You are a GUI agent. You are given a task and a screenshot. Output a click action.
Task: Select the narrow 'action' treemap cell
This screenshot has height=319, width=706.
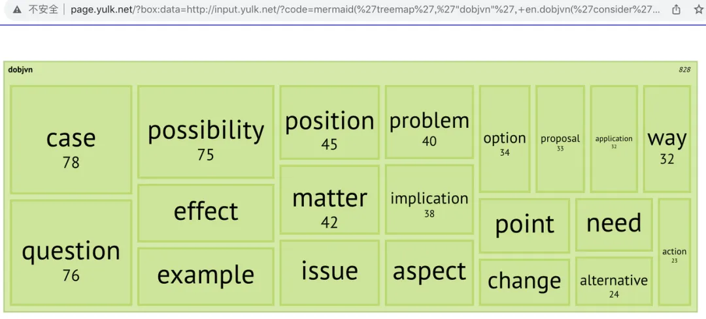point(674,252)
